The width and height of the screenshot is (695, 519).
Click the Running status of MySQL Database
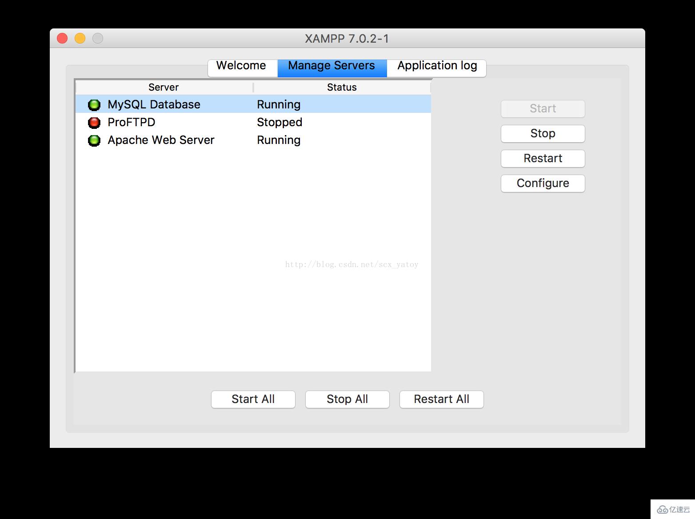(279, 104)
